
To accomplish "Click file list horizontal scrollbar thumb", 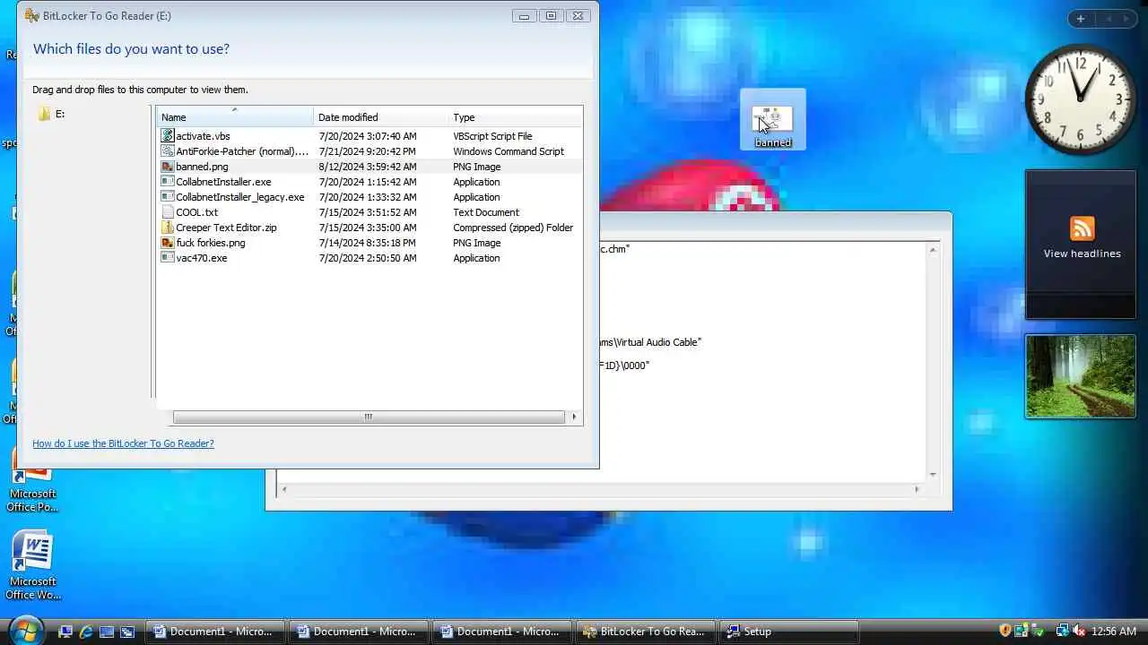I will pos(369,417).
